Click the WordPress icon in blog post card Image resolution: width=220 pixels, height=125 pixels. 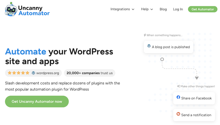click(x=149, y=46)
